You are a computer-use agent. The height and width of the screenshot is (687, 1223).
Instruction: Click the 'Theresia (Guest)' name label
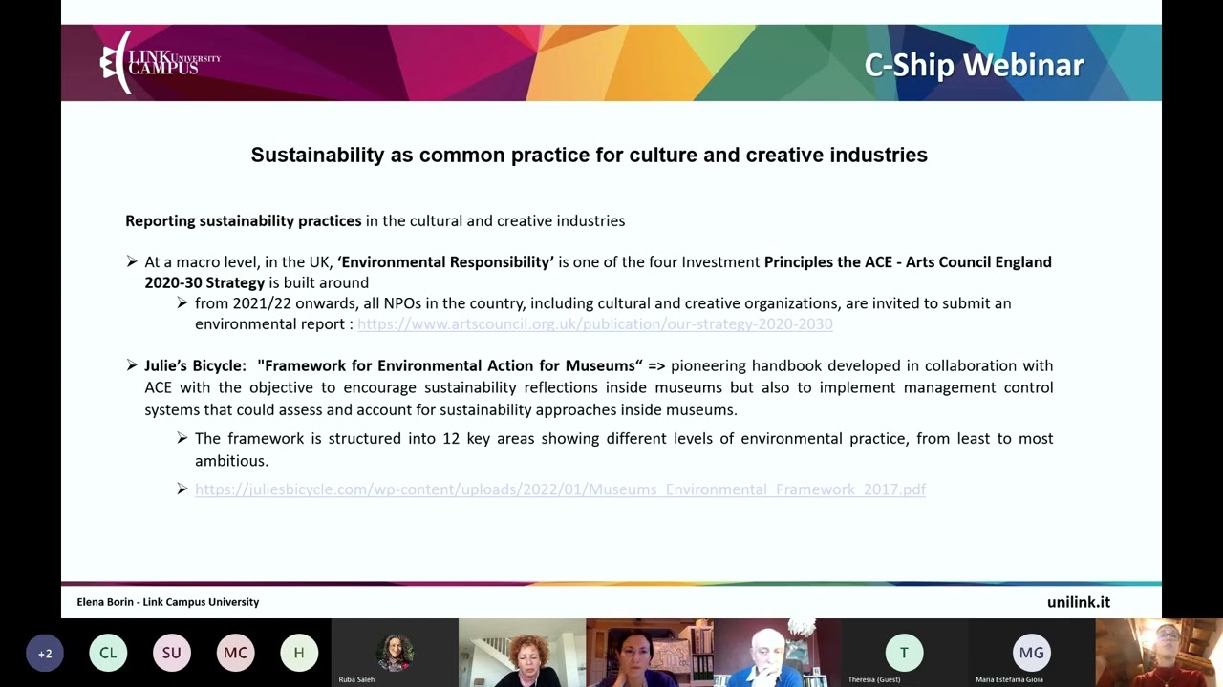pos(874,679)
